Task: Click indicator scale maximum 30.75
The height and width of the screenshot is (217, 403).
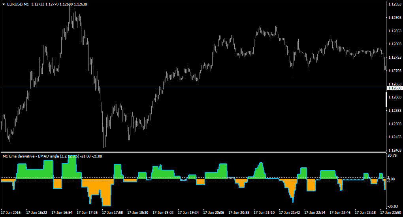Action: click(392, 156)
